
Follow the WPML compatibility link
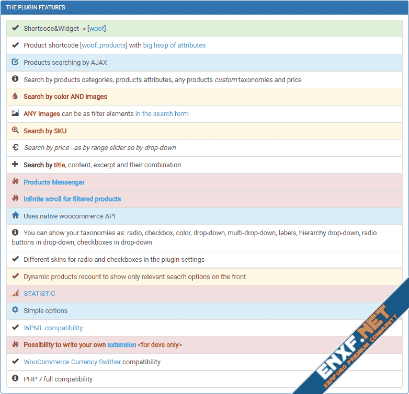[x=53, y=328]
